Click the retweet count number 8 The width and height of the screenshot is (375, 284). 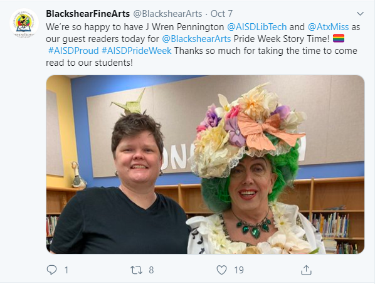coord(151,270)
